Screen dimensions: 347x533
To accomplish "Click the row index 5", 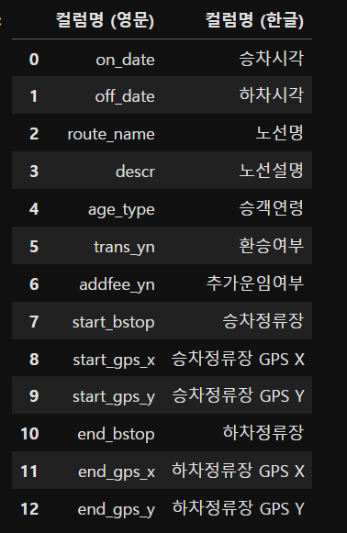I will point(34,247).
